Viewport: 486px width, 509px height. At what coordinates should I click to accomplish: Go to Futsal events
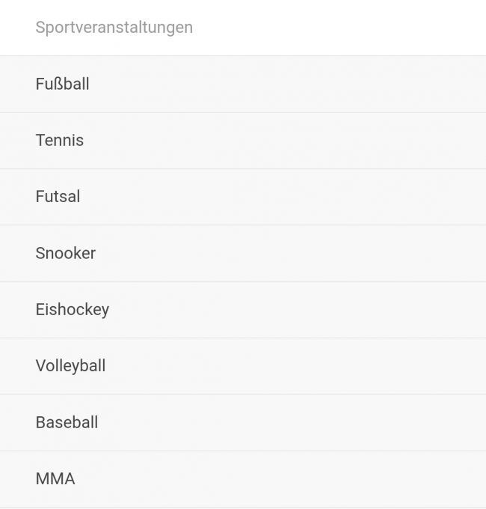point(242,197)
